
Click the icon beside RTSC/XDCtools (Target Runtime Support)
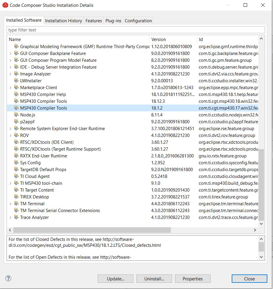pyautogui.click(x=16, y=149)
